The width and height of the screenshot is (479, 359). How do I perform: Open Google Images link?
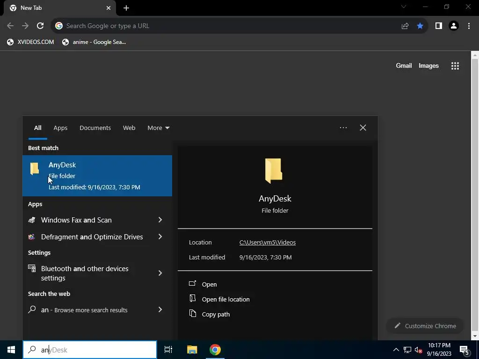coord(428,65)
